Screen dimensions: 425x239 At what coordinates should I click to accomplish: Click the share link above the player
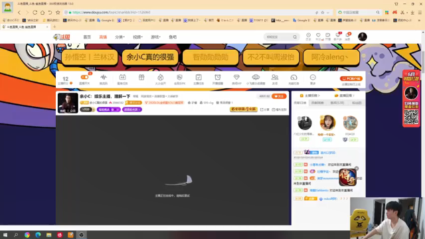tap(264, 110)
